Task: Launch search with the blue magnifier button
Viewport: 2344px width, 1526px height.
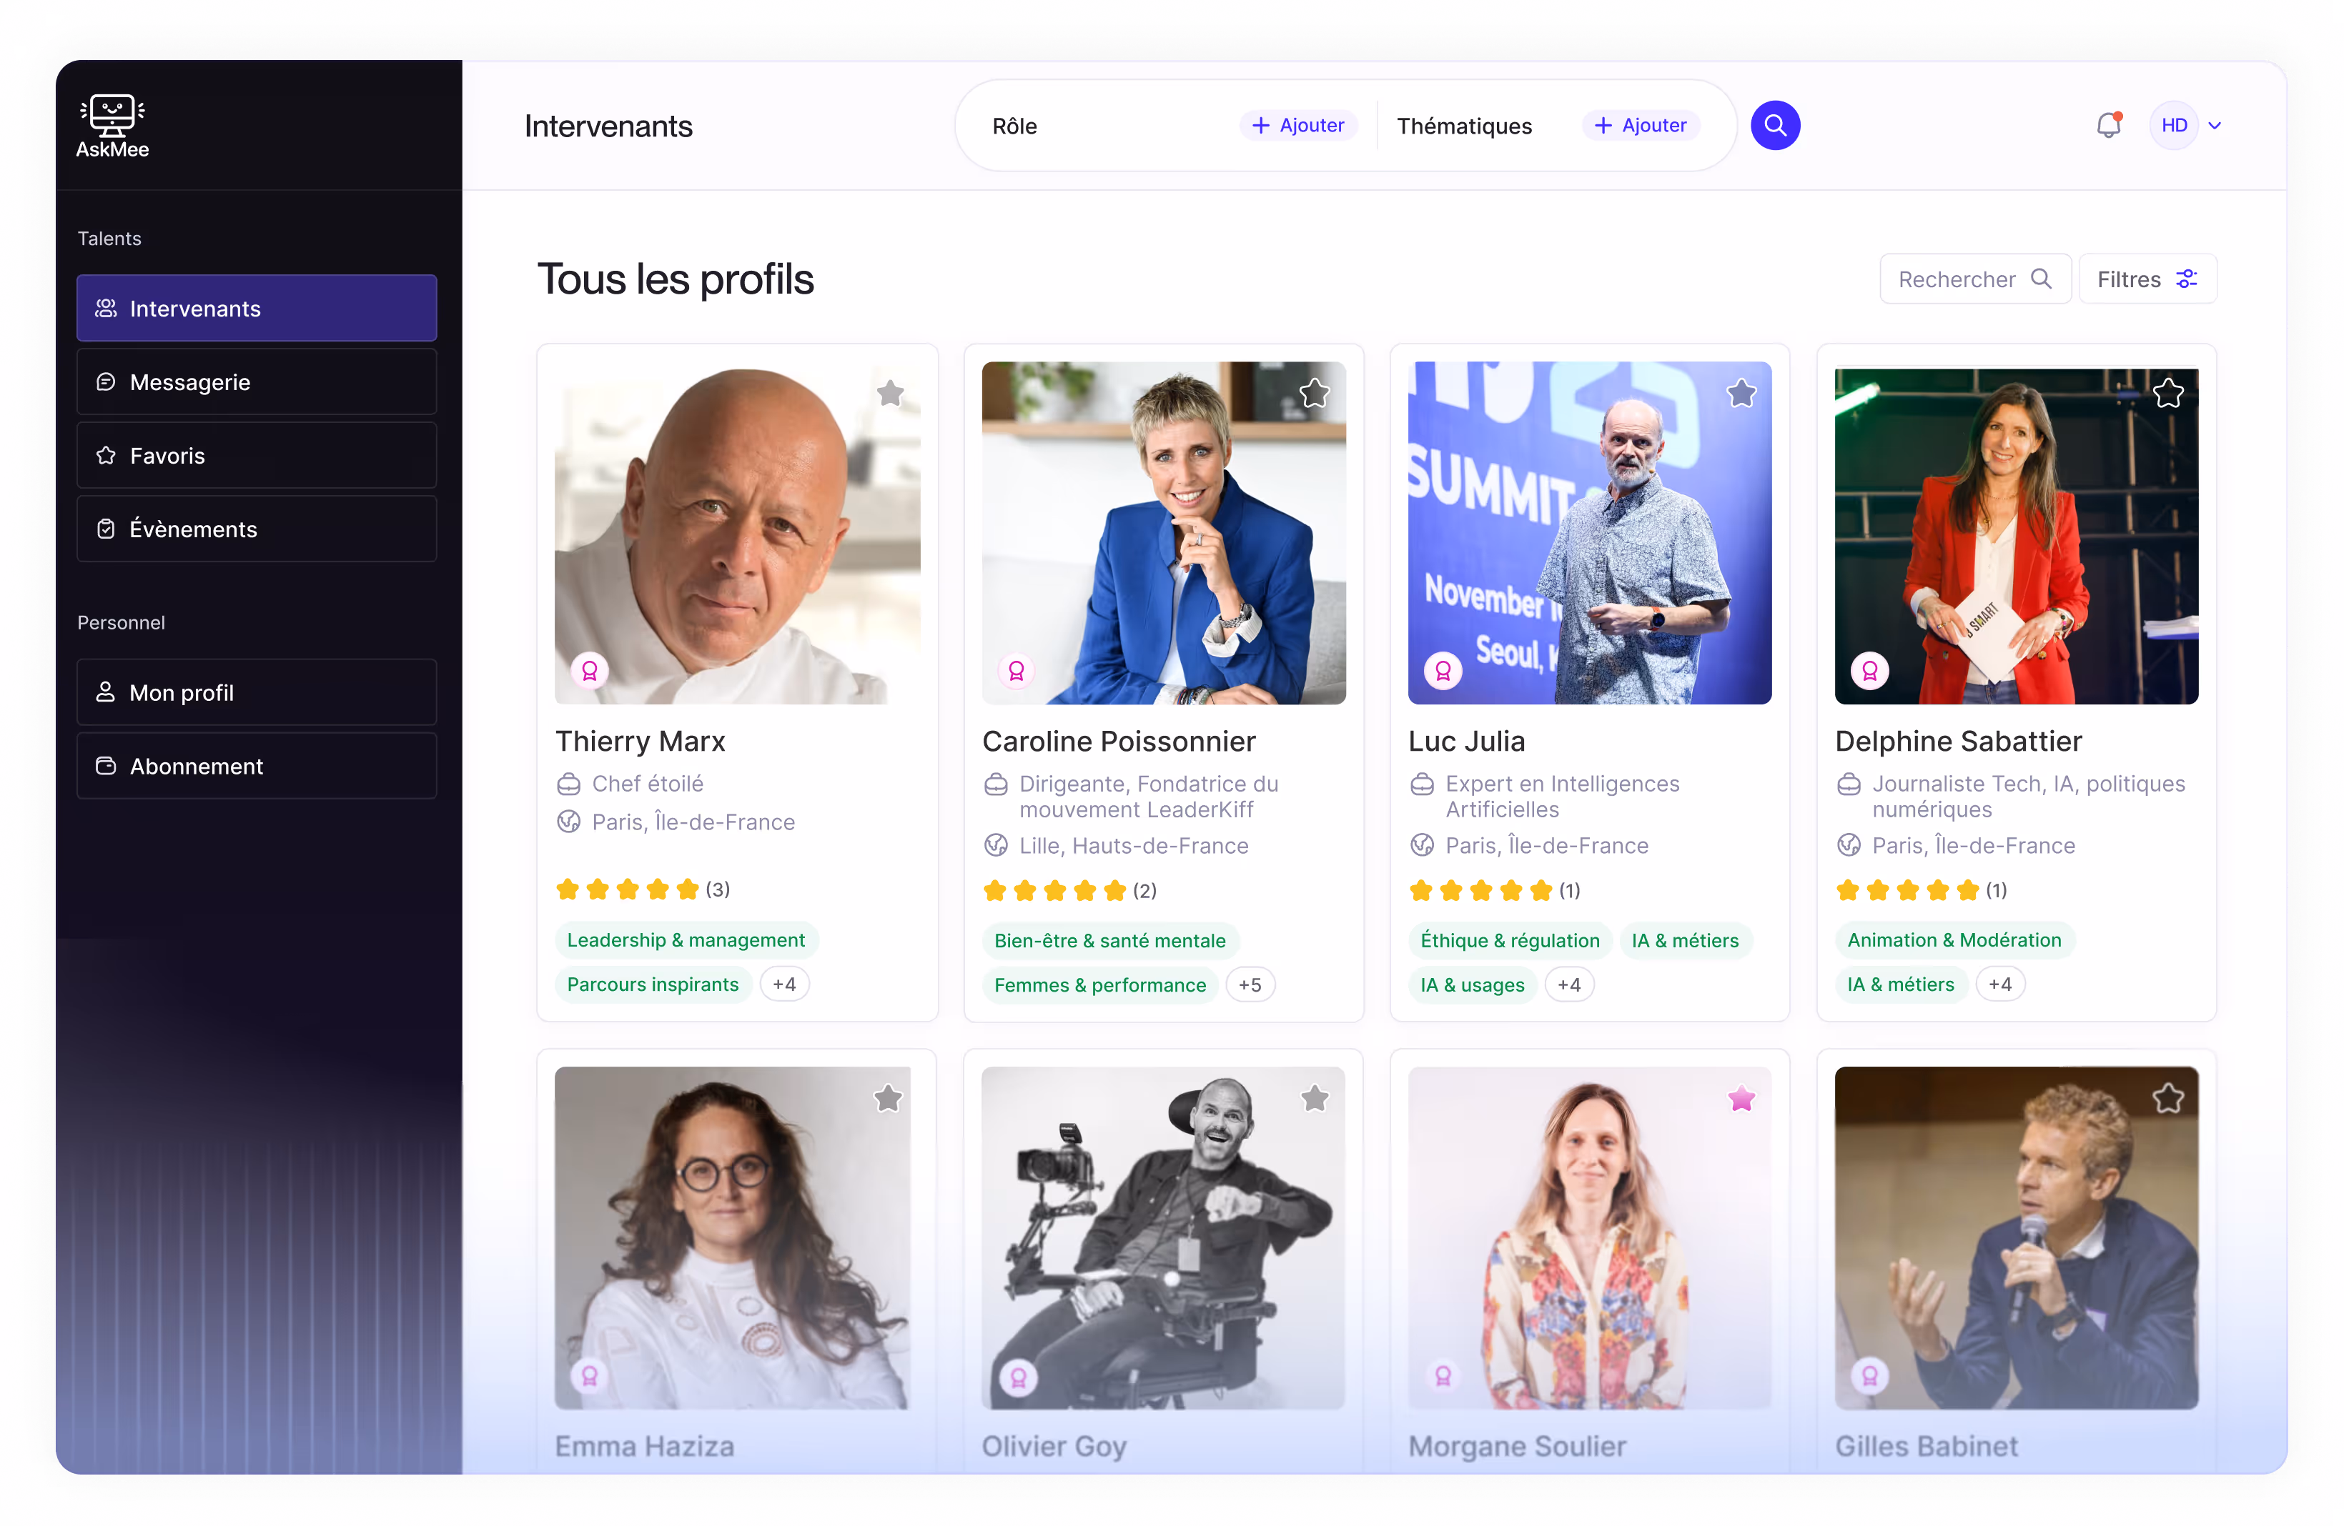Action: tap(1776, 125)
